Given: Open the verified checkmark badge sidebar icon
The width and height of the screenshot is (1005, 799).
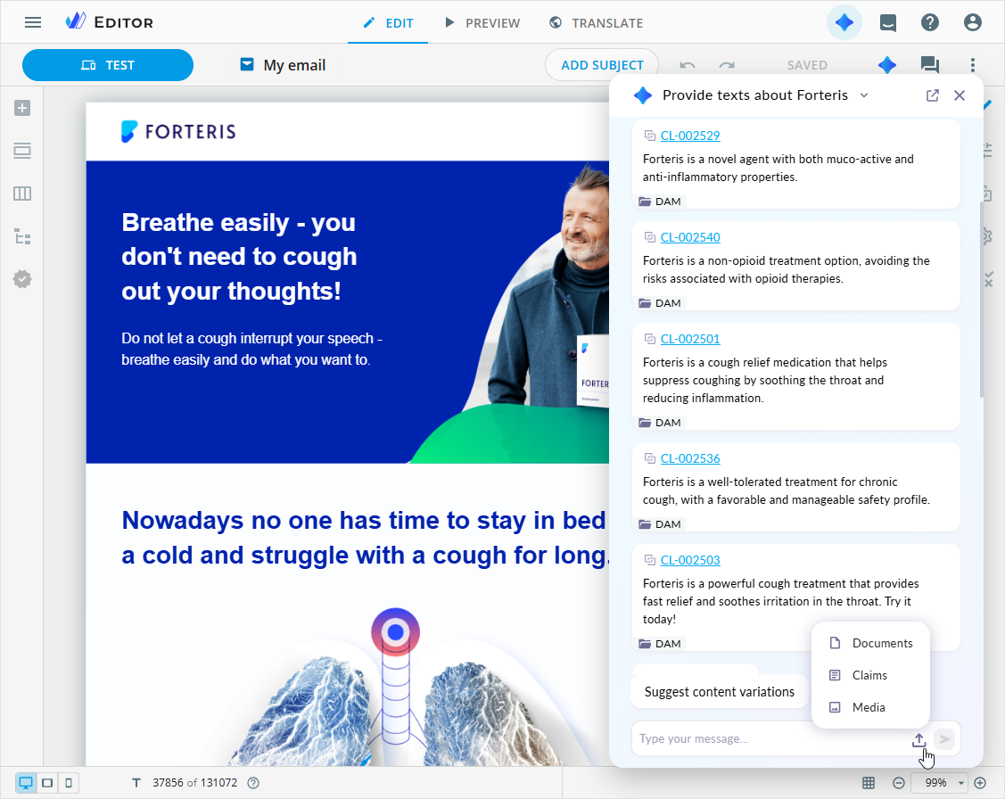Looking at the screenshot, I should [22, 279].
